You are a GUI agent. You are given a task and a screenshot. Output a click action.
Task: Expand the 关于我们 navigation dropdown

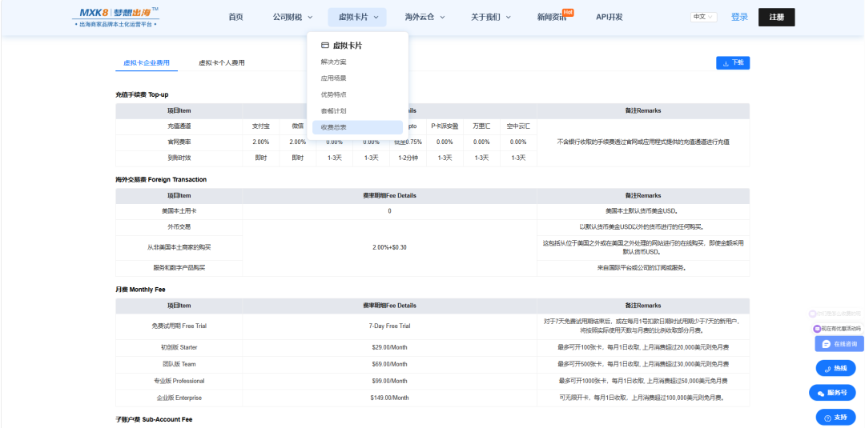491,17
